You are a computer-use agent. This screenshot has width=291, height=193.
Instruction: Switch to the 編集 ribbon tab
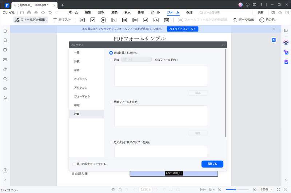pos(88,12)
